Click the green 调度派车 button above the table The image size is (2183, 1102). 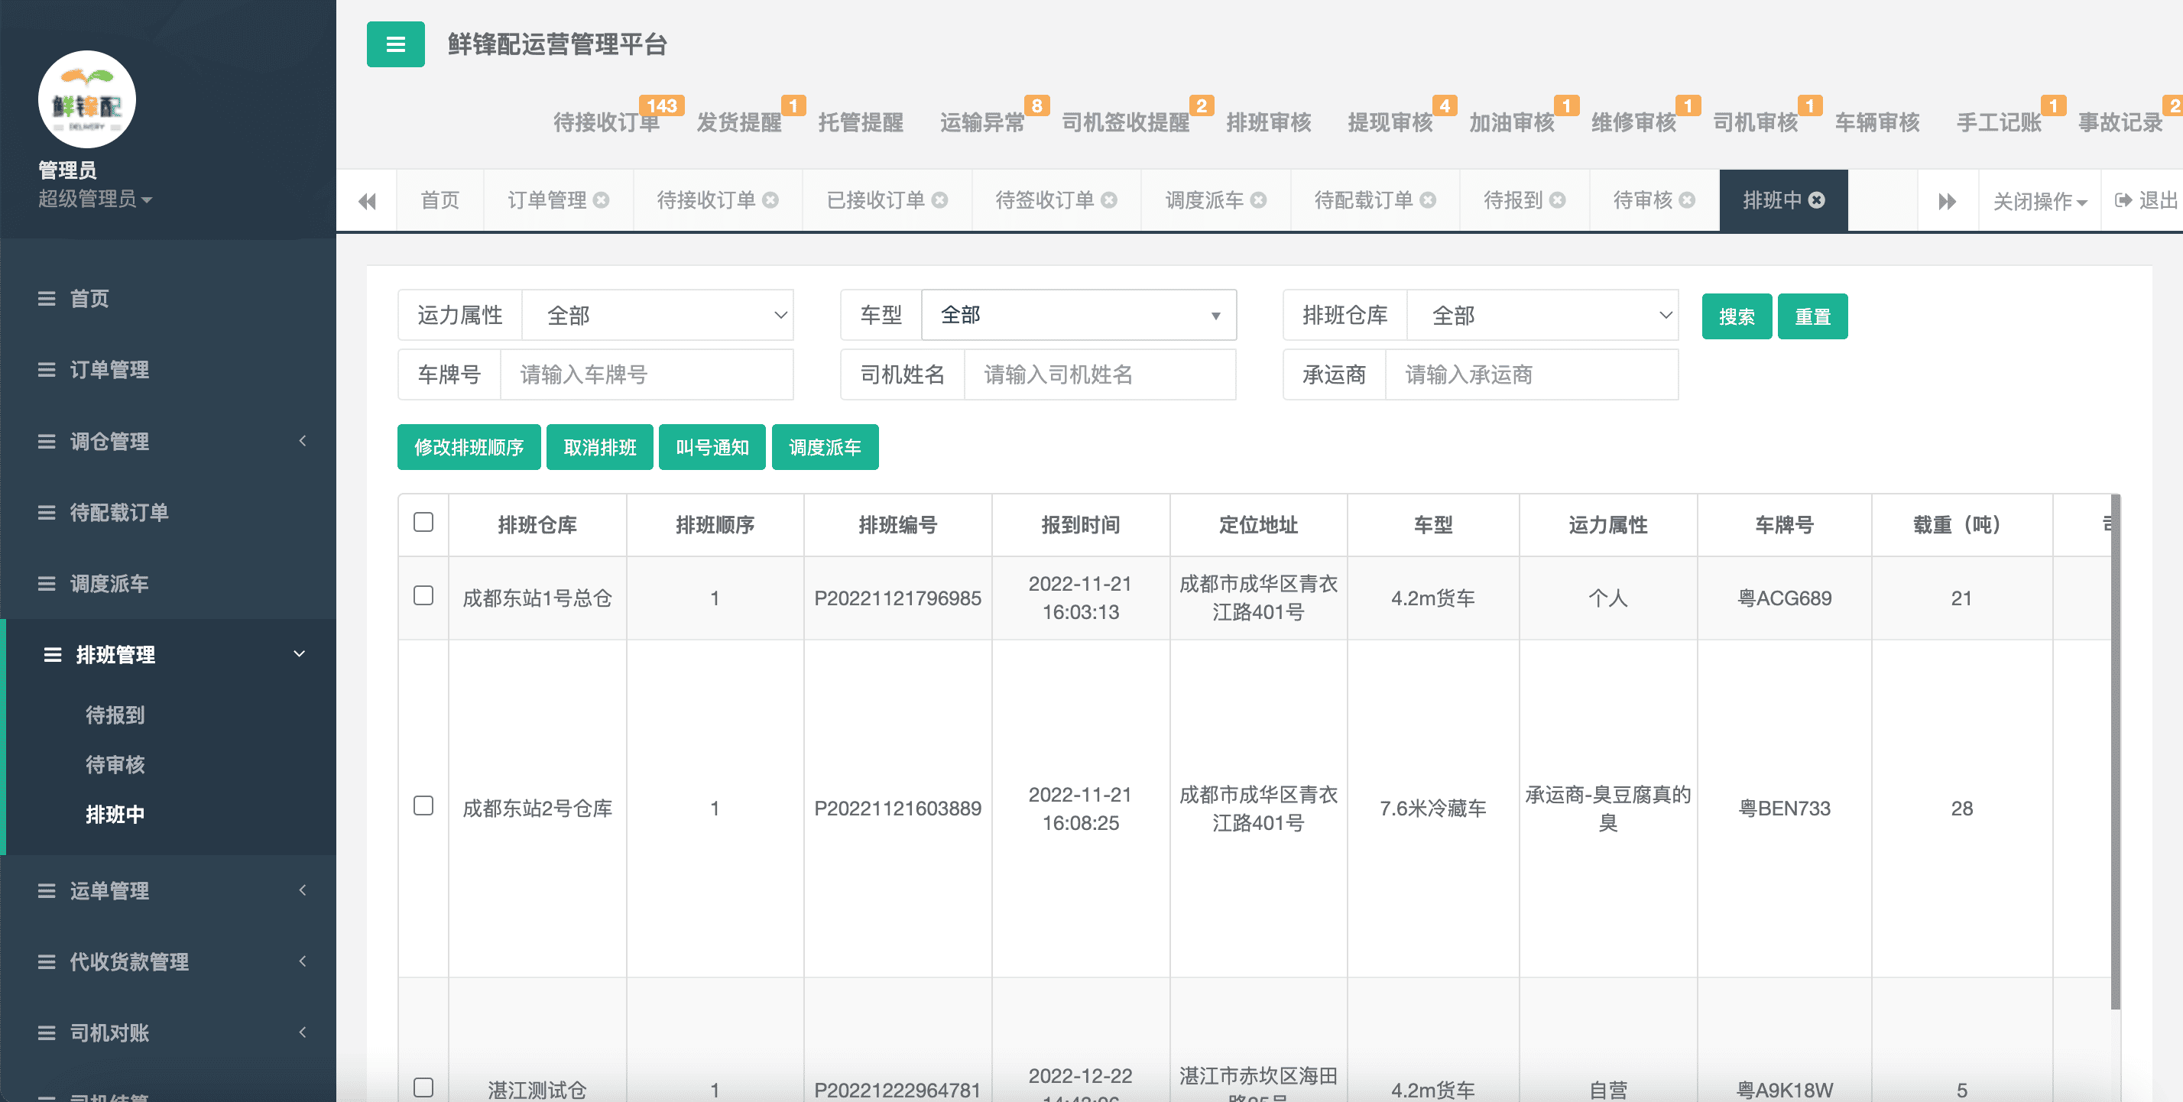825,446
